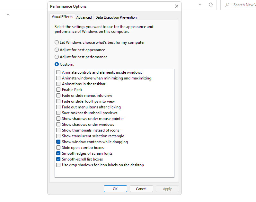Enable Show shadows under windows
This screenshot has height=202, width=256.
(x=58, y=124)
